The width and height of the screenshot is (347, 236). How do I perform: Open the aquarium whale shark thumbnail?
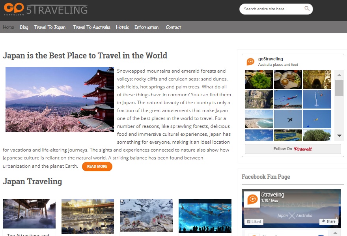coord(205,215)
